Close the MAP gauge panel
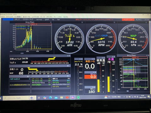The height and width of the screenshot is (113, 151). pyautogui.click(x=146, y=22)
